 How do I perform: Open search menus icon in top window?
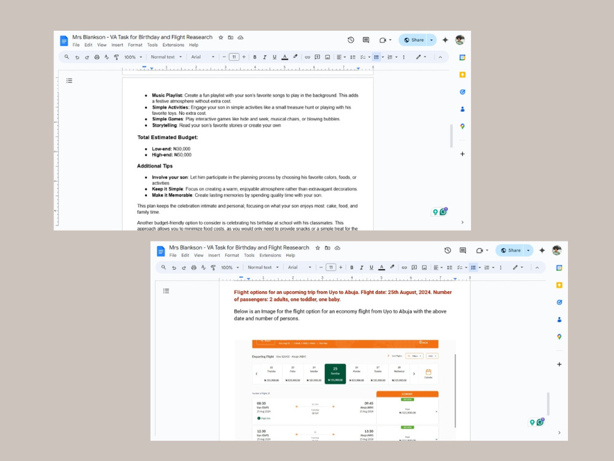(67, 57)
